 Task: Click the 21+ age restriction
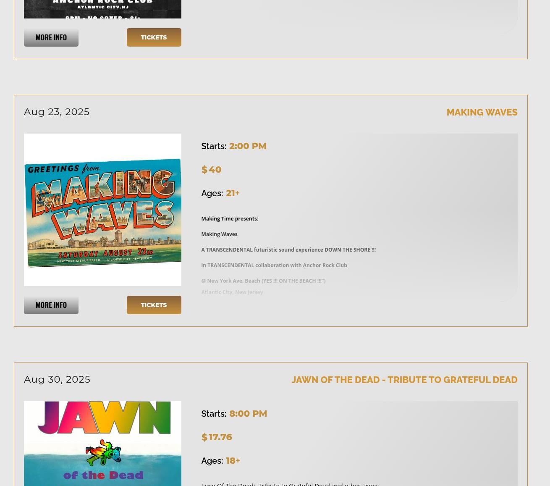(x=233, y=193)
